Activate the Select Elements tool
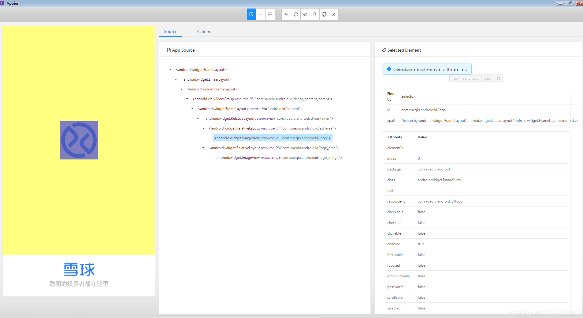 (x=251, y=14)
